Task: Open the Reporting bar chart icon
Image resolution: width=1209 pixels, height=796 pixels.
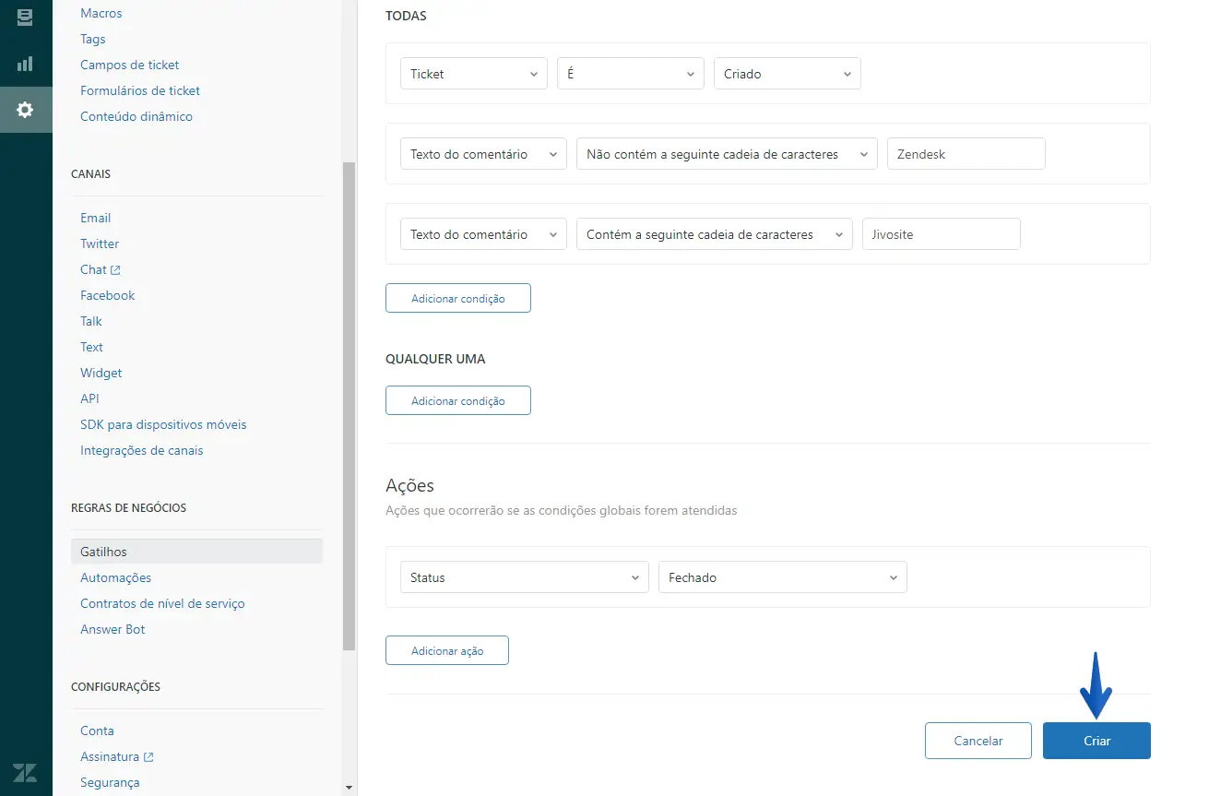Action: point(25,64)
